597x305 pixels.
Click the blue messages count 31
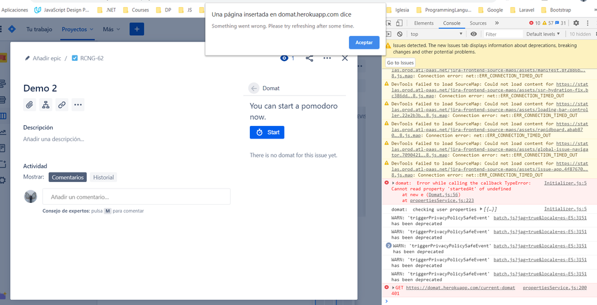(x=561, y=23)
